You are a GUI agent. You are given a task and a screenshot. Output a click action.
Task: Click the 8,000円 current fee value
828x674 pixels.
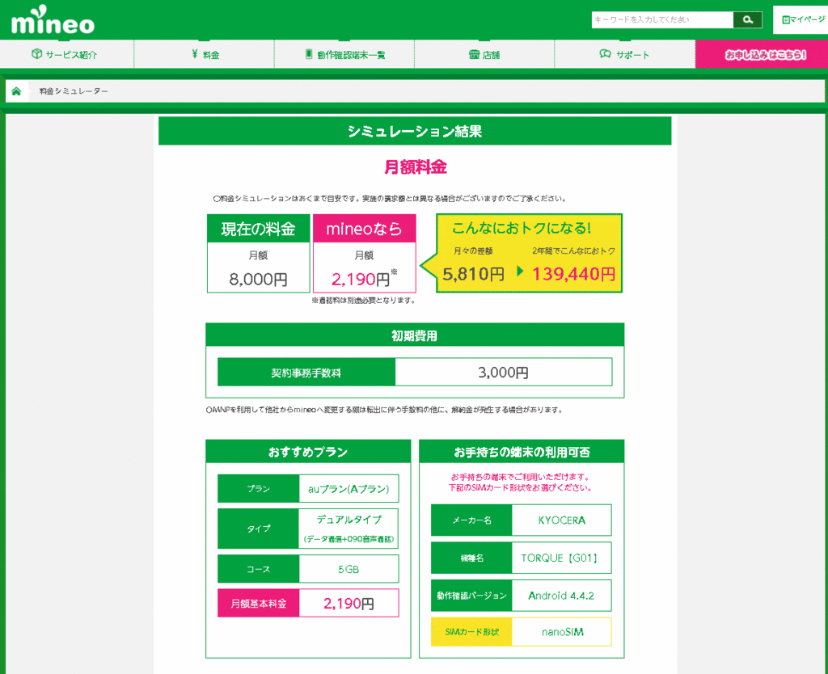click(258, 279)
